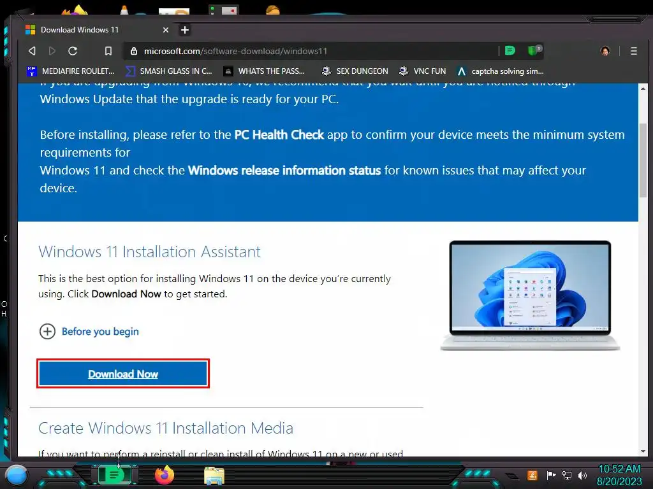Bookmark this page with the bookmark icon
Screen dimensions: 653x489
point(108,51)
